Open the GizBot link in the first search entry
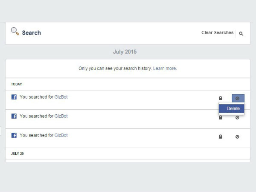Image resolution: width=256 pixels, height=192 pixels. (61, 97)
